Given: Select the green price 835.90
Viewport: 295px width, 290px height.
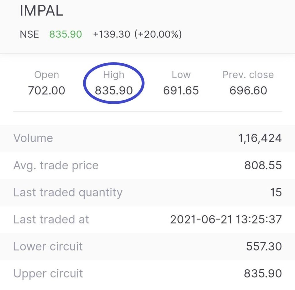Looking at the screenshot, I should click(65, 35).
